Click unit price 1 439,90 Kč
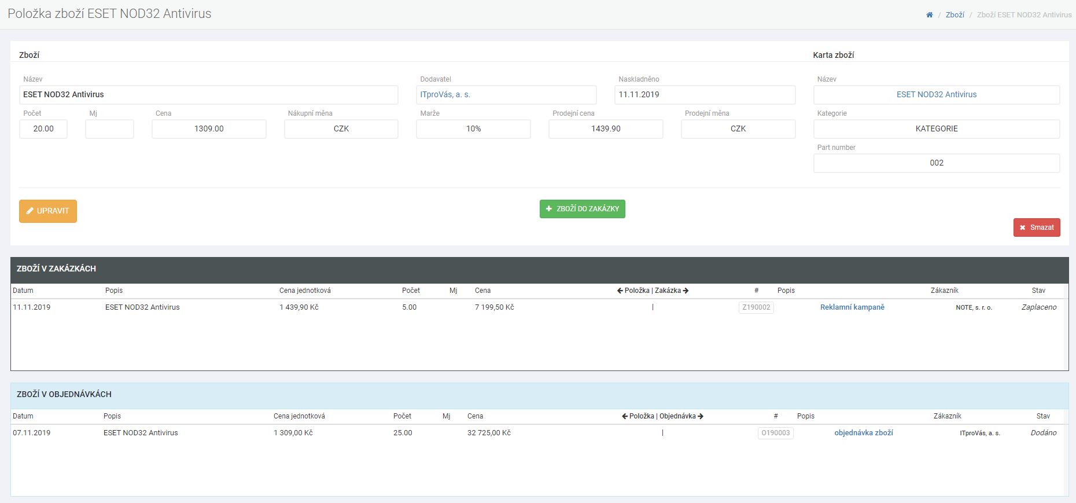 pyautogui.click(x=299, y=307)
